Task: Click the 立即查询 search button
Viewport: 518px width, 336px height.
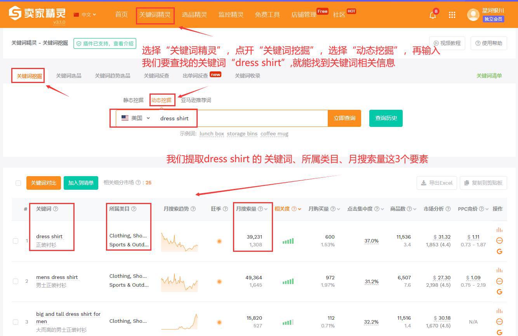Action: (x=344, y=118)
